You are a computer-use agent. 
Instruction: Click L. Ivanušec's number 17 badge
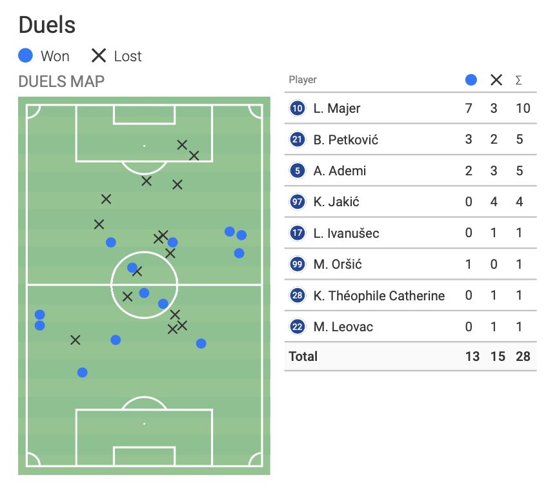click(x=297, y=233)
